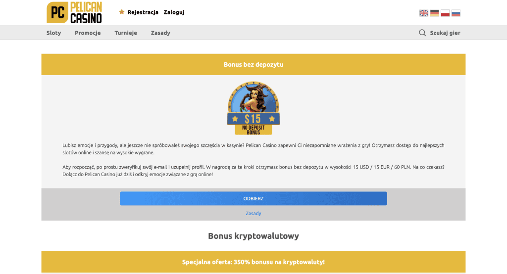The height and width of the screenshot is (274, 507).
Task: Claim bonus with the ODBIERZ button
Action: (x=253, y=198)
